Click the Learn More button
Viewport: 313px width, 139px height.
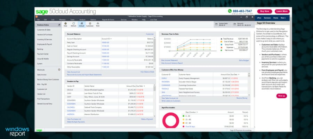282,11
